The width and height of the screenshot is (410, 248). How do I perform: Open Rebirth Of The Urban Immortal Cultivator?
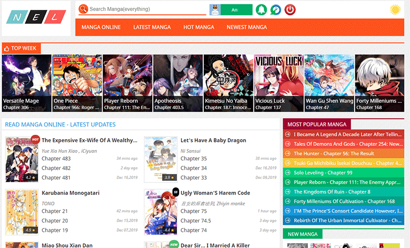[344, 221]
